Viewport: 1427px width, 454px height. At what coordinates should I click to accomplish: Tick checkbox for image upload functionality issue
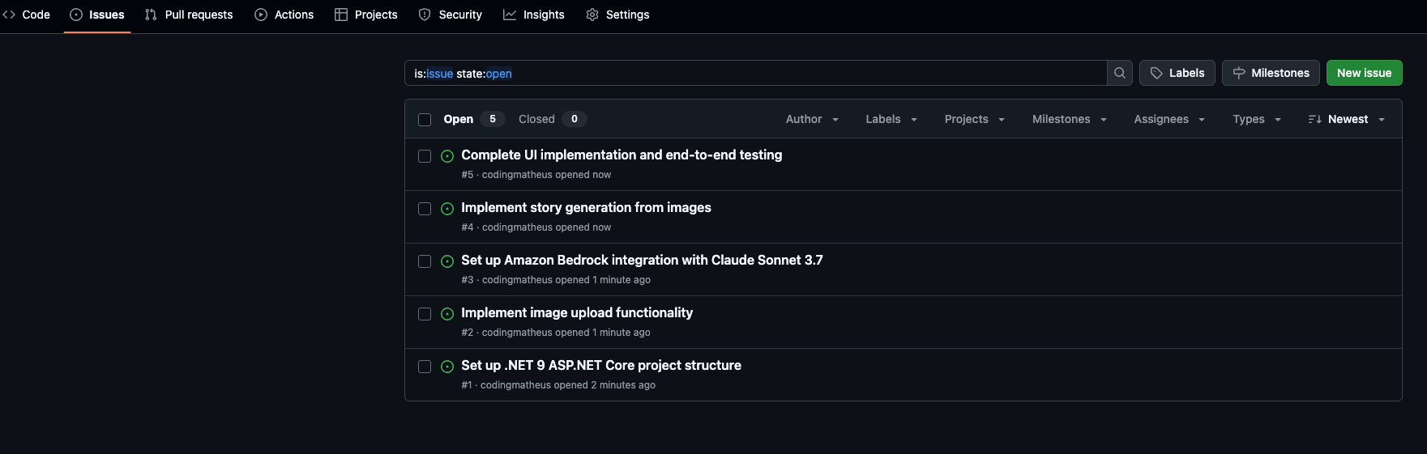[425, 314]
